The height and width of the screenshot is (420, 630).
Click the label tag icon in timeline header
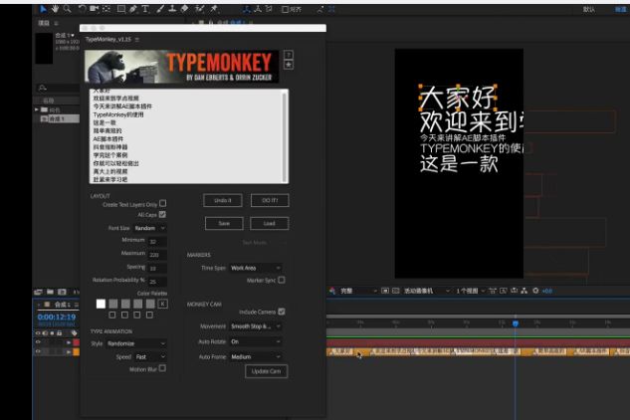[74, 332]
